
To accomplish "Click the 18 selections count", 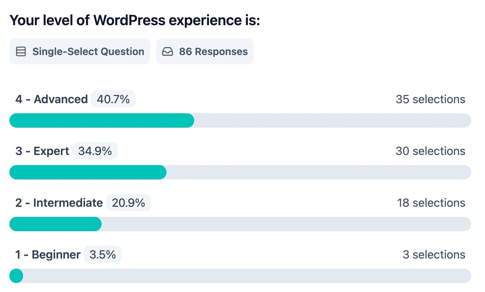I will 431,203.
